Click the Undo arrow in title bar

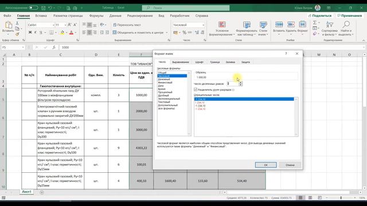point(50,8)
